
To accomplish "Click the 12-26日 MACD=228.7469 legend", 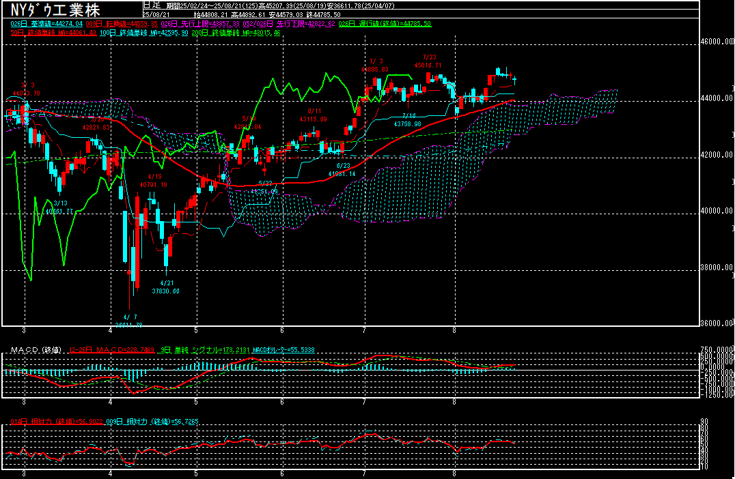I will 111,350.
